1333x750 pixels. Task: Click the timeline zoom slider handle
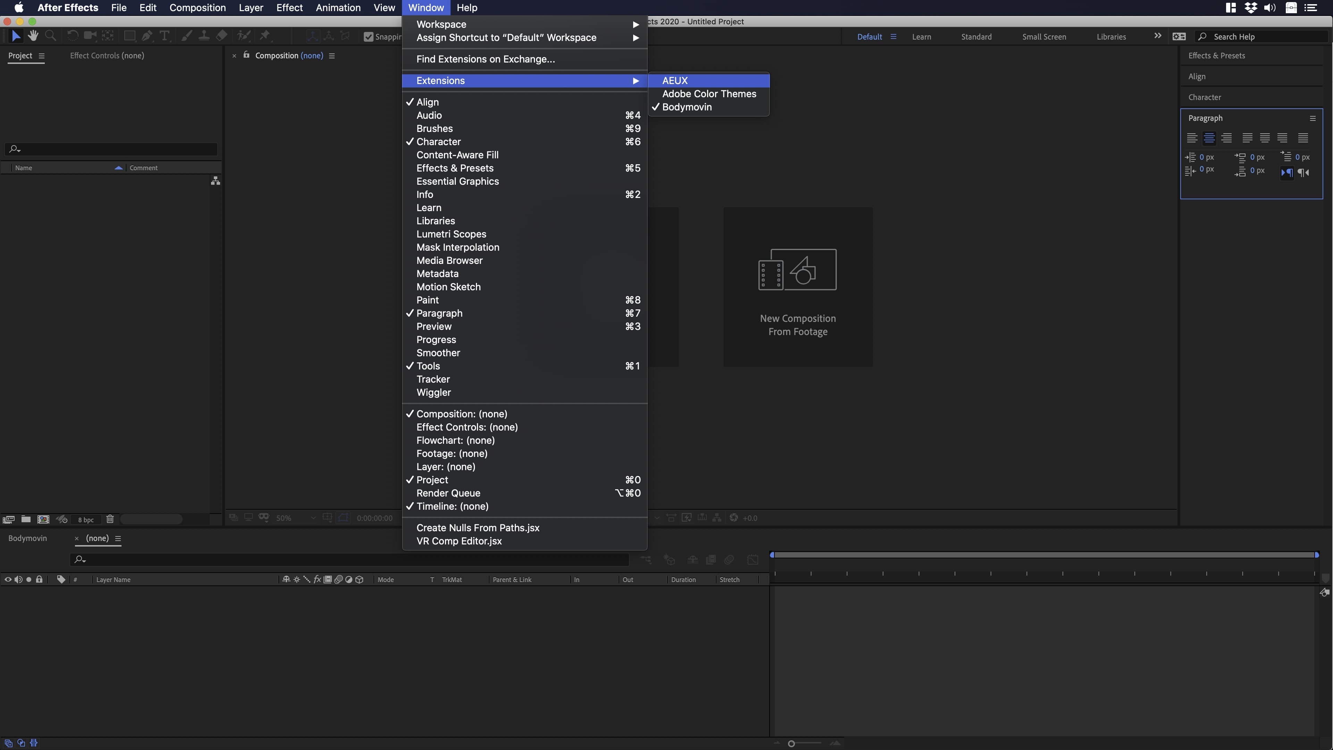coord(791,744)
